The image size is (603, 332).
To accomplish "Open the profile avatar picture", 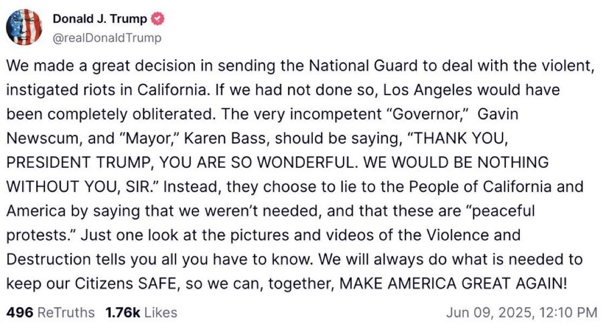I will pos(24,28).
